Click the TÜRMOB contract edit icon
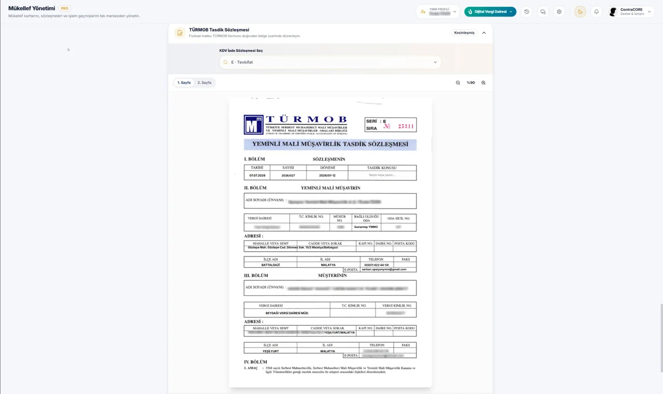 pos(180,33)
